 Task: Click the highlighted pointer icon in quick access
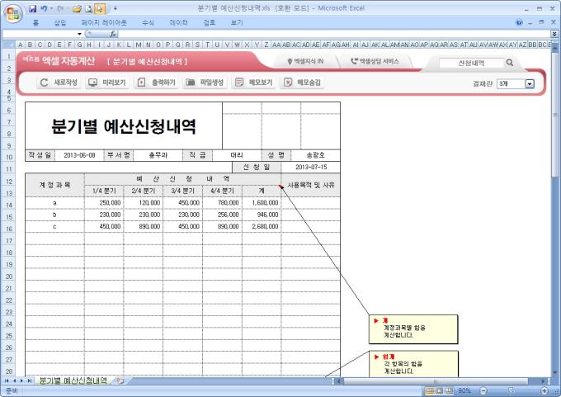click(x=100, y=8)
